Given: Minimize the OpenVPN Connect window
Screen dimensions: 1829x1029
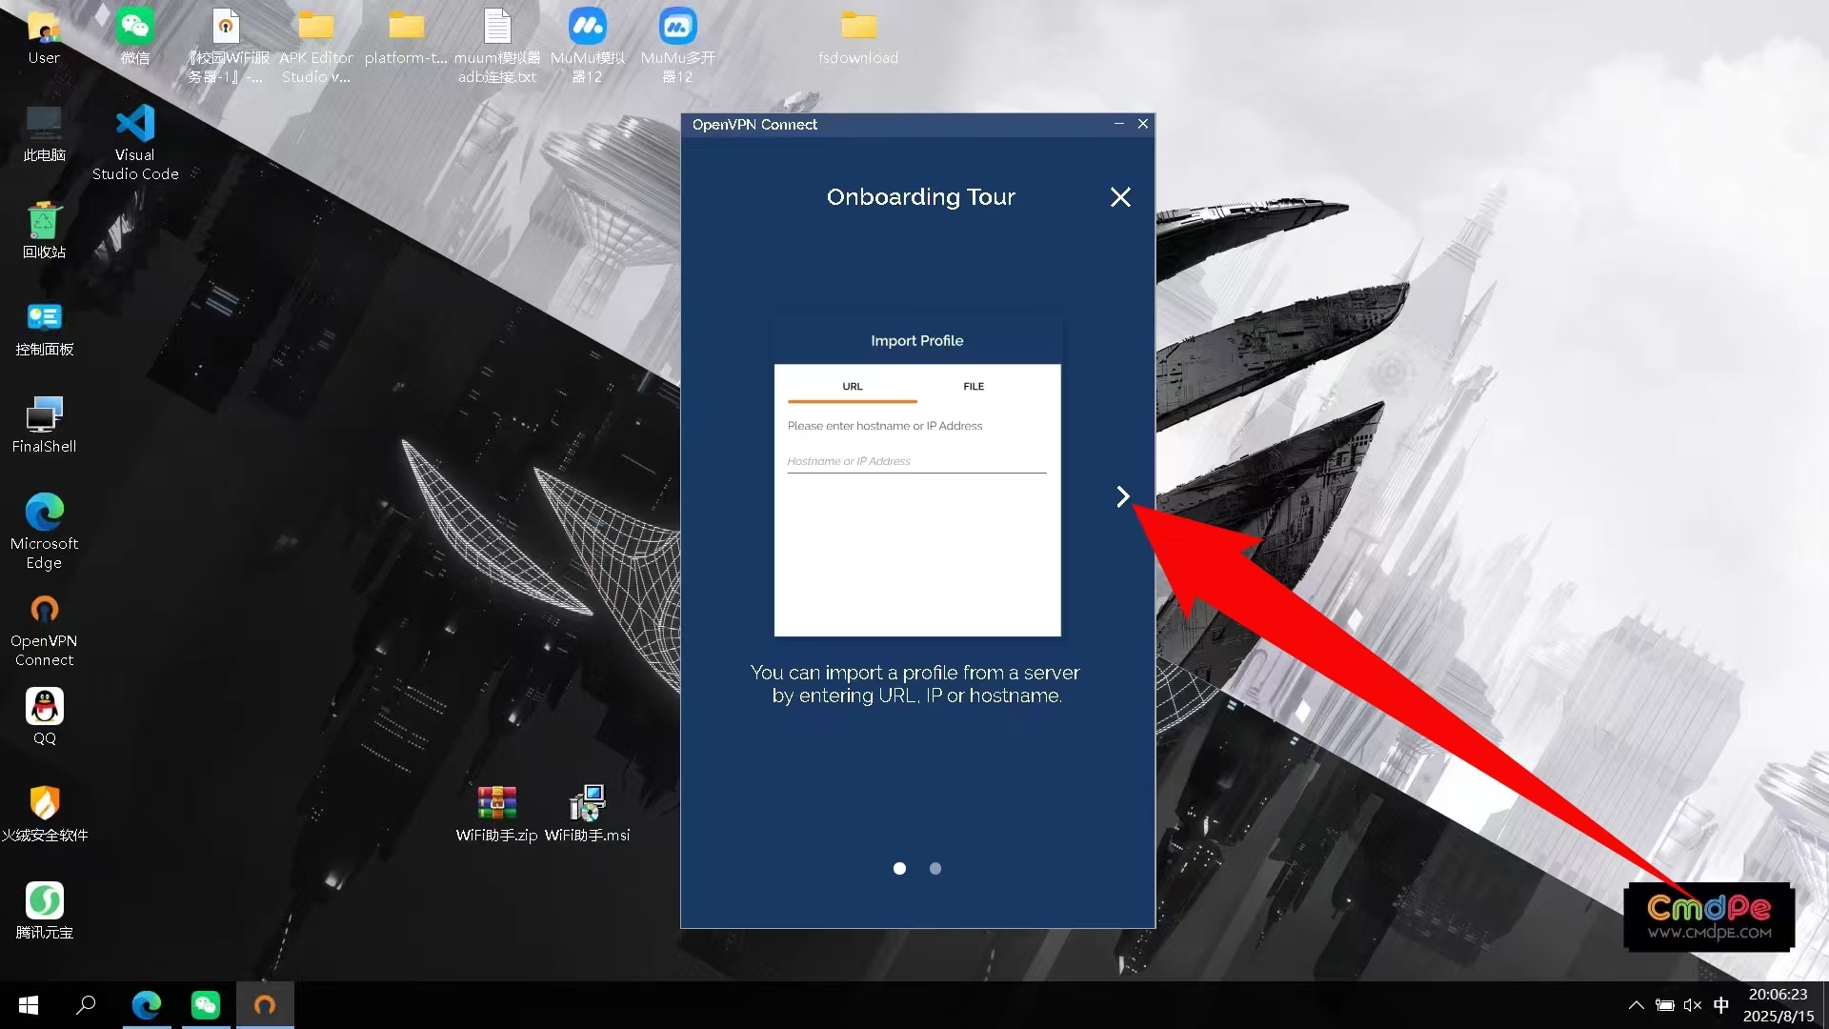Looking at the screenshot, I should (x=1118, y=124).
